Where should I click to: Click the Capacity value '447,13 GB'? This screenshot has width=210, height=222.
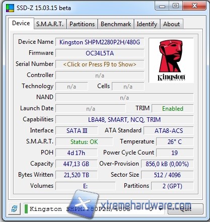(x=77, y=164)
